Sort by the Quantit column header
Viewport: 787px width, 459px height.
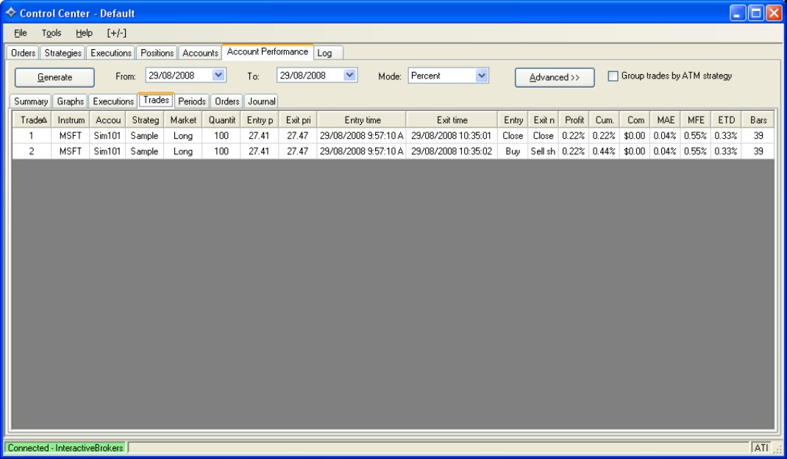221,120
